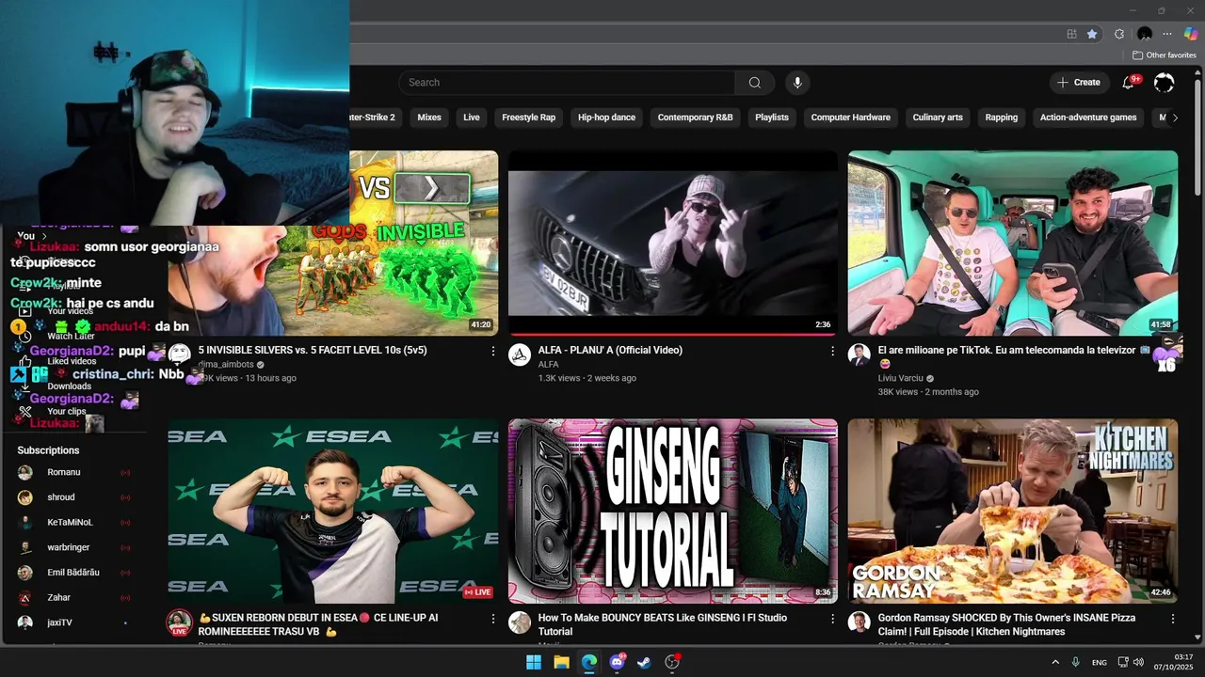The width and height of the screenshot is (1205, 677).
Task: Open options for 5 INVISIBLE SILVERS video
Action: click(x=492, y=351)
